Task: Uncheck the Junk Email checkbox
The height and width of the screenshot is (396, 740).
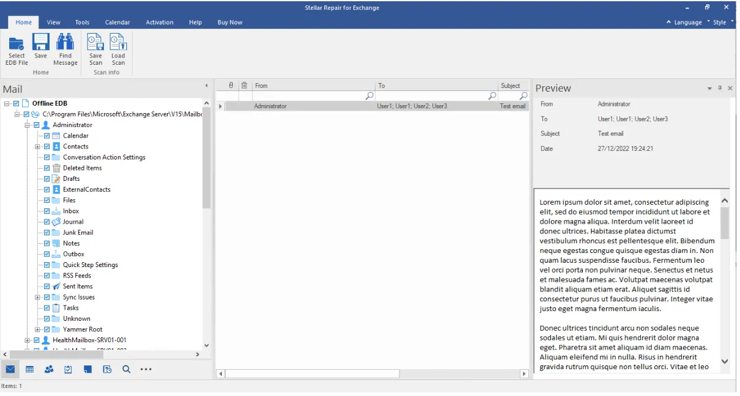Action: pyautogui.click(x=46, y=233)
